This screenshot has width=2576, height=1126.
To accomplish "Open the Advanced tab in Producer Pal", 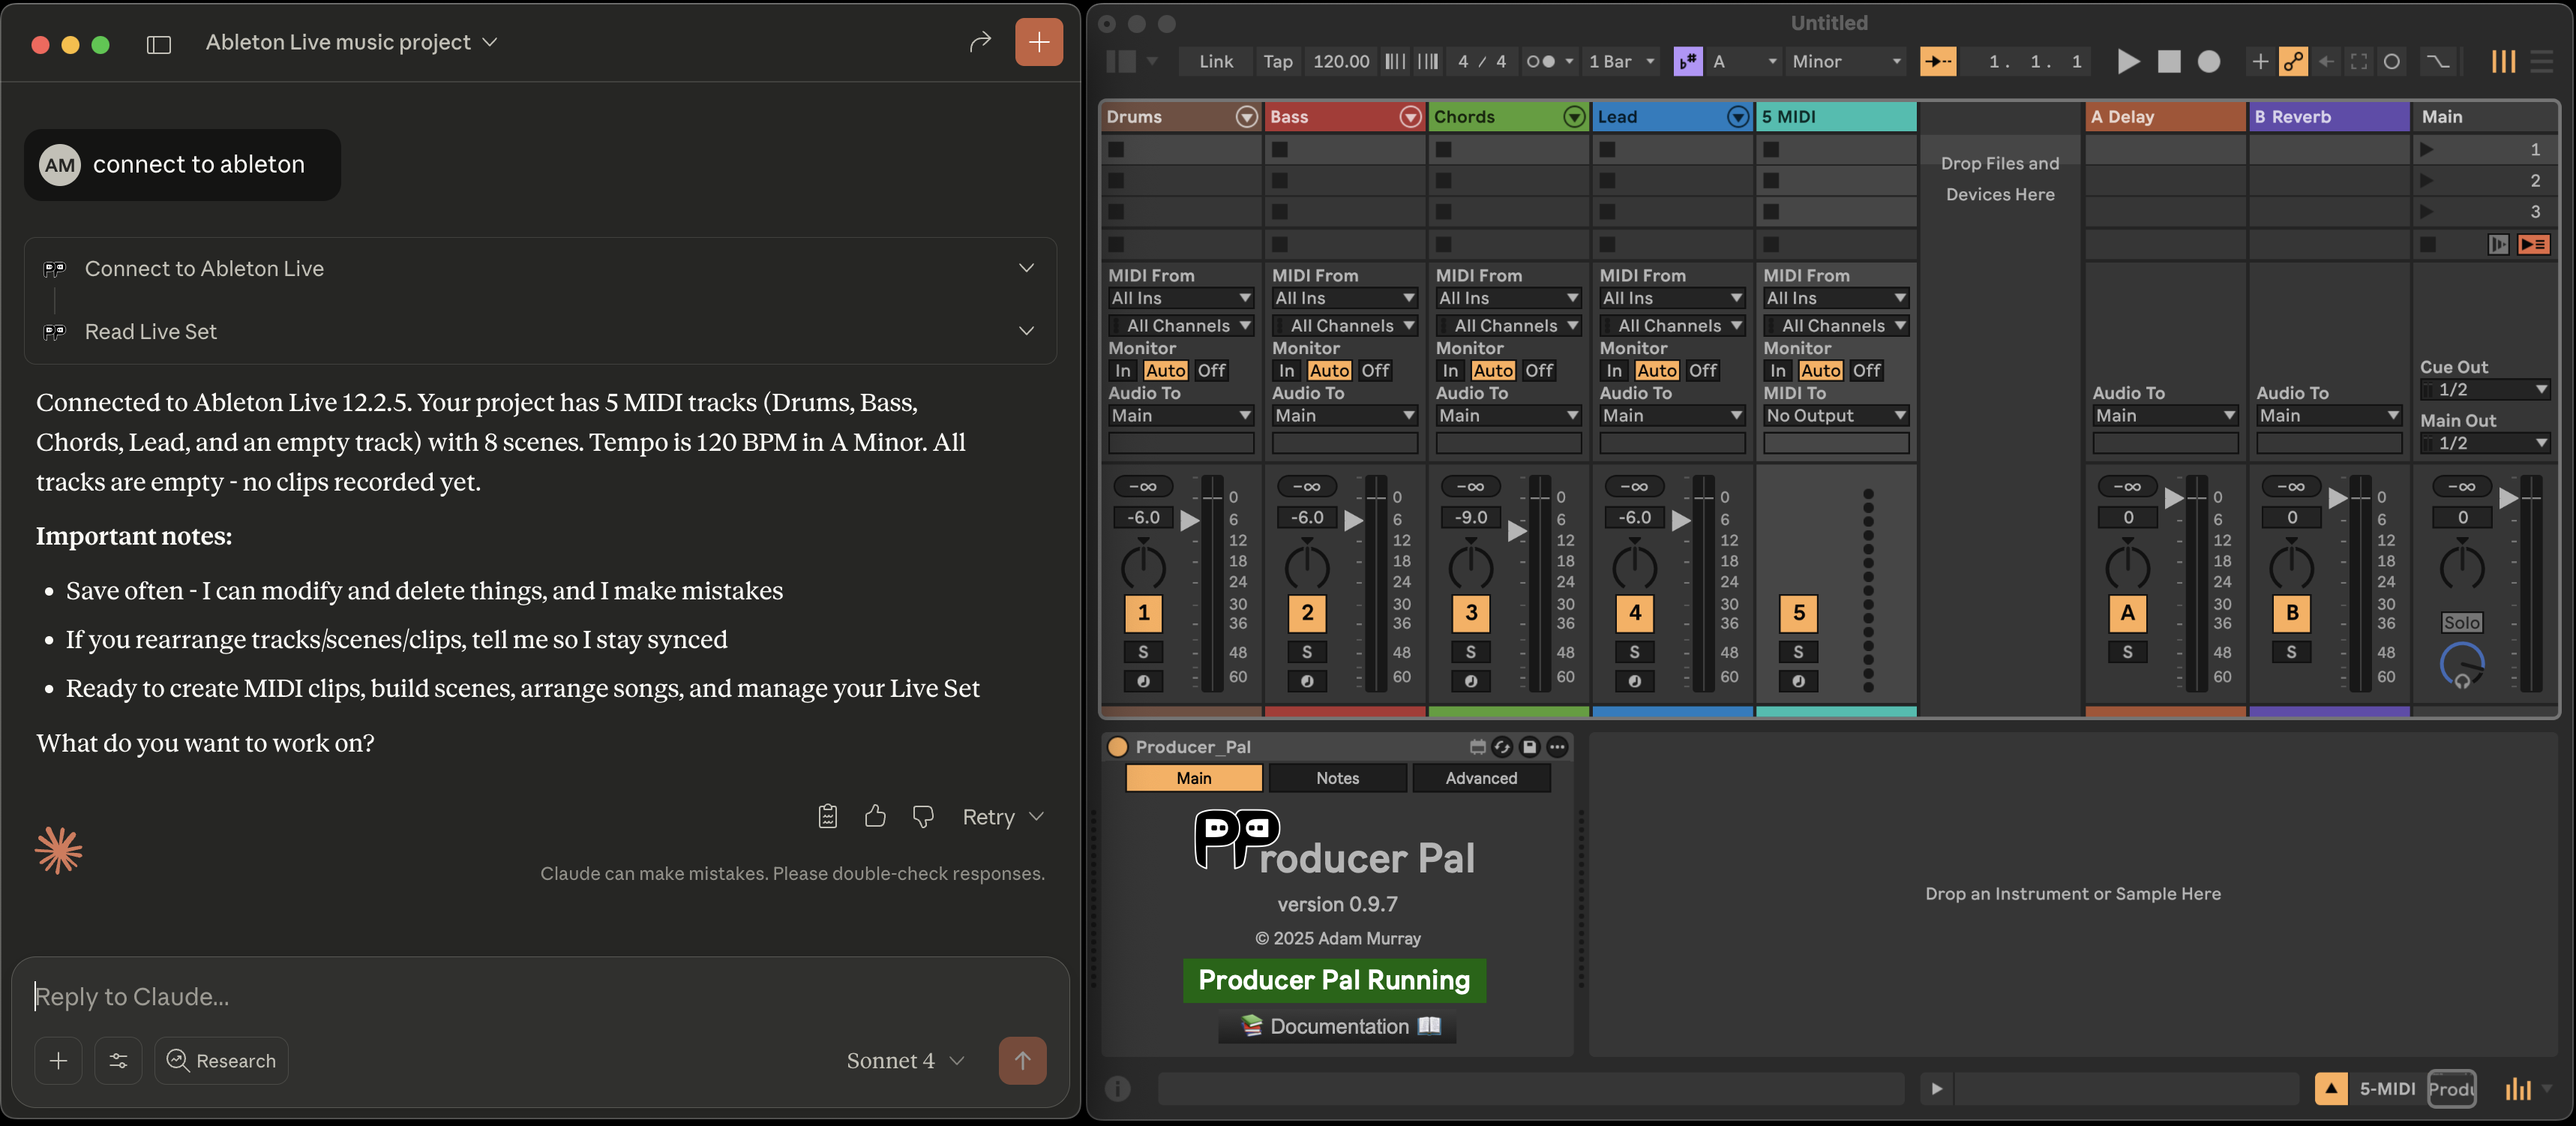I will (1481, 778).
